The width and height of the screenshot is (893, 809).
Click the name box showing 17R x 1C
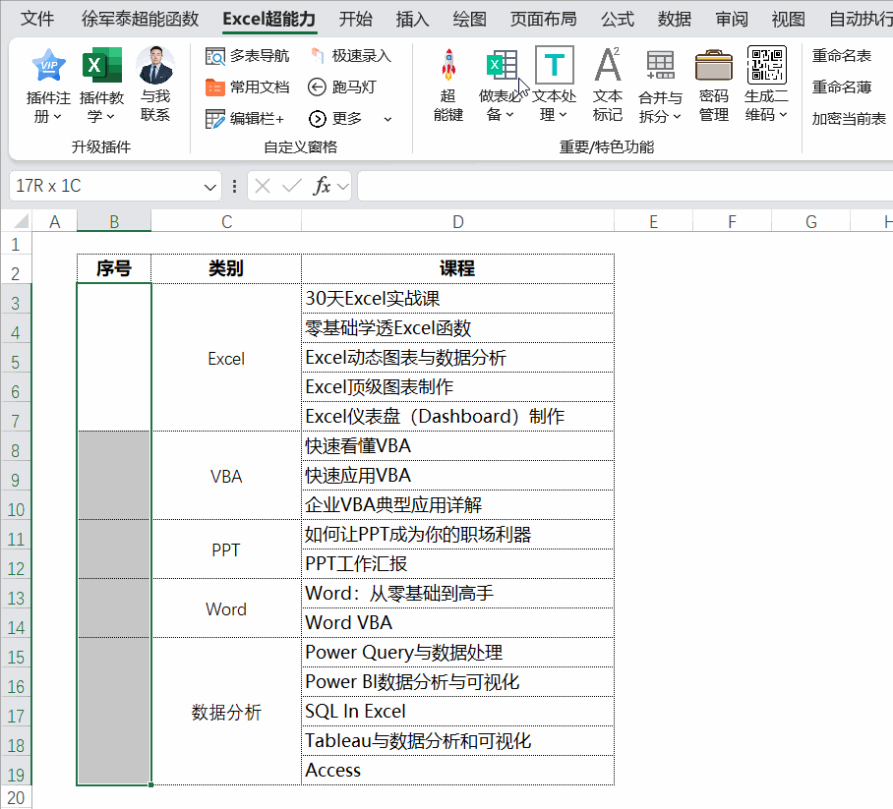(x=106, y=186)
